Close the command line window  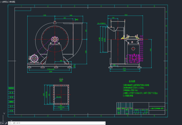pos(3,123)
